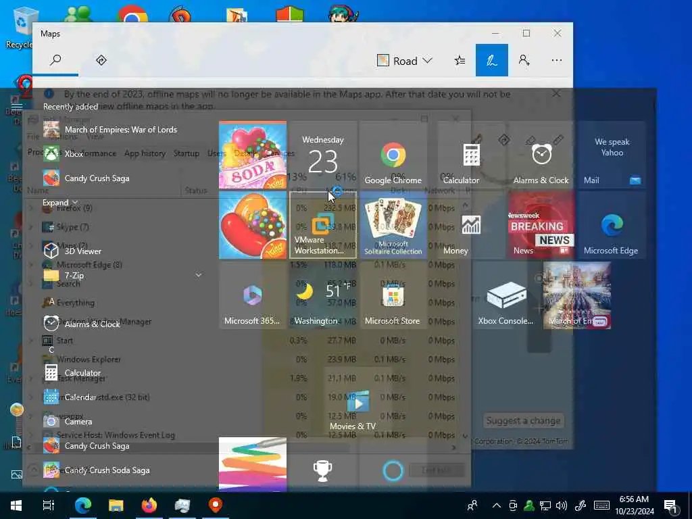The image size is (692, 519).
Task: Open the Road map view dropdown
Action: pos(404,60)
